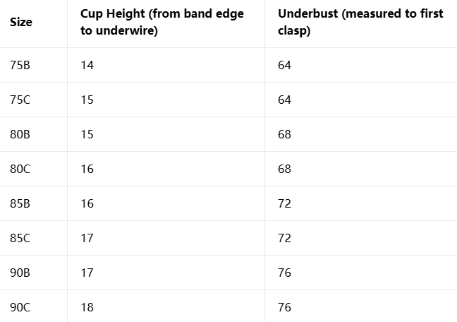This screenshot has height=322, width=457.
Task: Click the Size column header
Action: 21,23
